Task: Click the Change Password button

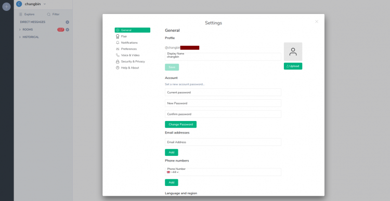Action: (180, 125)
